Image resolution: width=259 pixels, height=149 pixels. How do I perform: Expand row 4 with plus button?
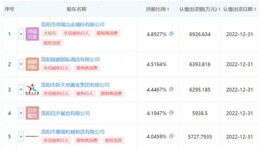(x=21, y=113)
